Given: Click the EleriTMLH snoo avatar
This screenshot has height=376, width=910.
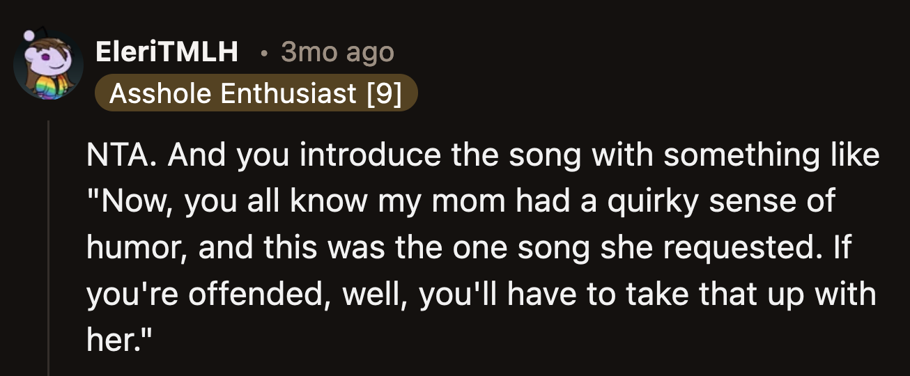Looking at the screenshot, I should (47, 68).
